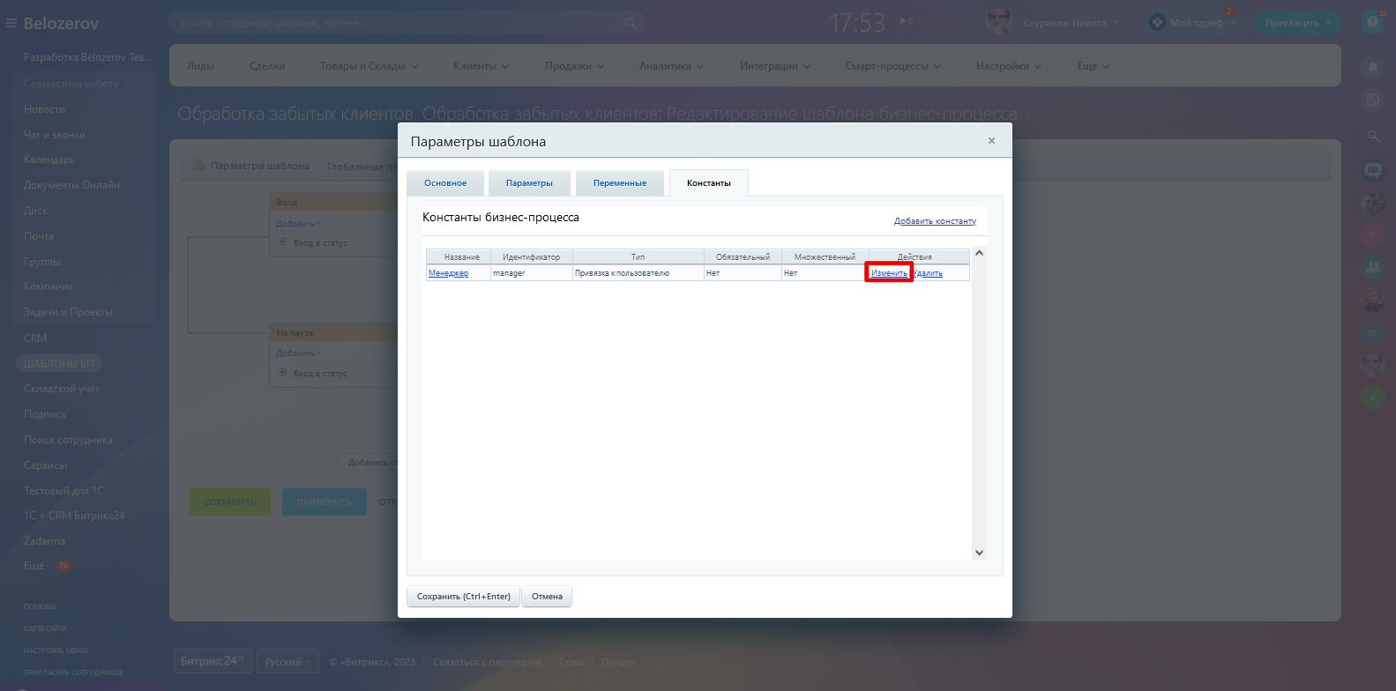Viewport: 1396px width, 691px height.
Task: Close the Параметры шаблона dialog
Action: coord(991,141)
